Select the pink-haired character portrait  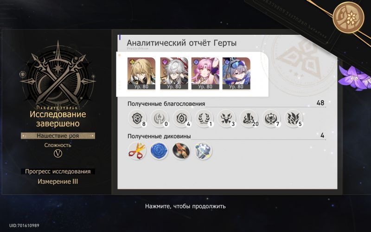point(205,73)
